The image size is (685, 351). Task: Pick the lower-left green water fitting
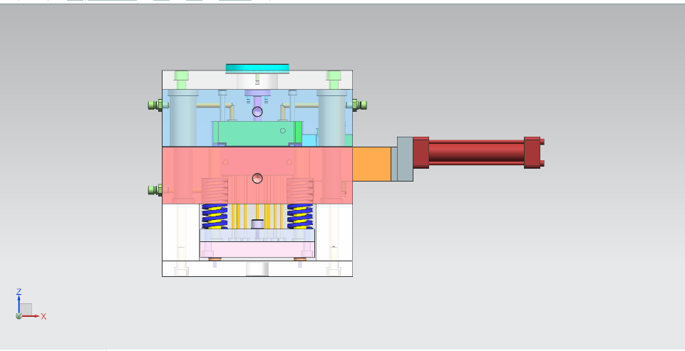[155, 190]
